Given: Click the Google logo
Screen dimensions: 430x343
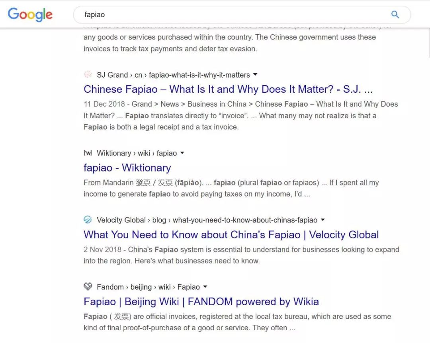Looking at the screenshot, I should click(30, 15).
